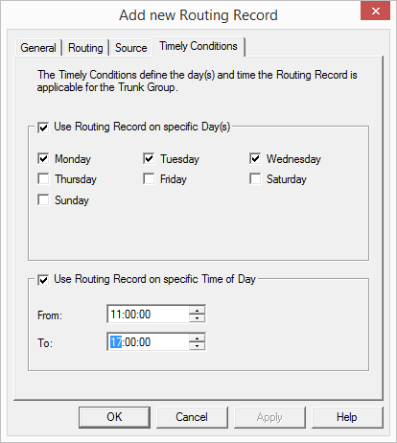Image resolution: width=397 pixels, height=443 pixels.
Task: Enable the Friday checkbox
Action: point(149,178)
